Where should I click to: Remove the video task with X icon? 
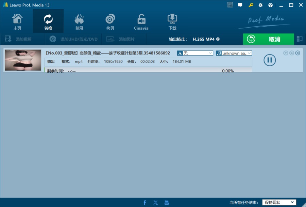tap(297, 53)
